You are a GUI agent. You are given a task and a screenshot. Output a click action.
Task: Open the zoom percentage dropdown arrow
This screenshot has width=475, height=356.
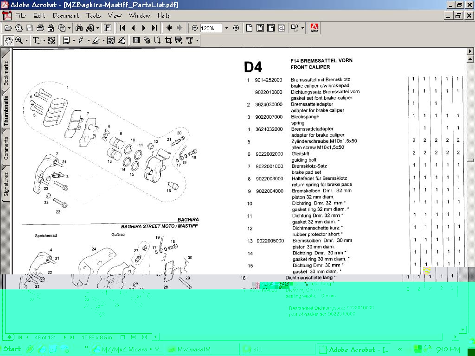coord(226,28)
